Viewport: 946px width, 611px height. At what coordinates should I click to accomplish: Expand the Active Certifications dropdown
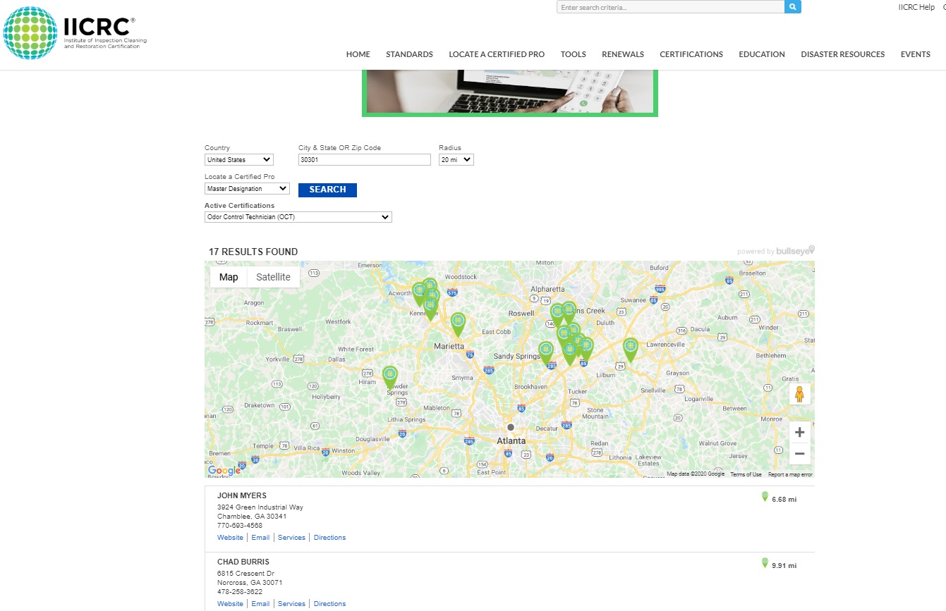click(x=298, y=217)
